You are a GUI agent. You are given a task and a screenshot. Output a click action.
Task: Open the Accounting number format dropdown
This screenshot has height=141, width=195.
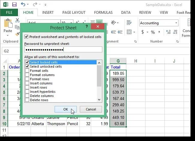(176, 23)
